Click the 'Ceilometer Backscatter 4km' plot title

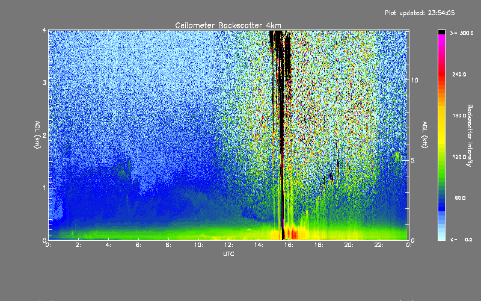228,25
